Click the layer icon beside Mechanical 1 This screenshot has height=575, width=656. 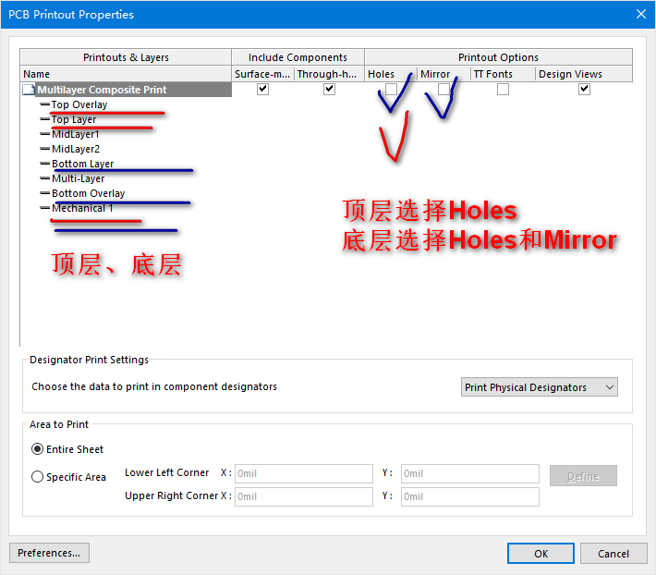(x=45, y=208)
